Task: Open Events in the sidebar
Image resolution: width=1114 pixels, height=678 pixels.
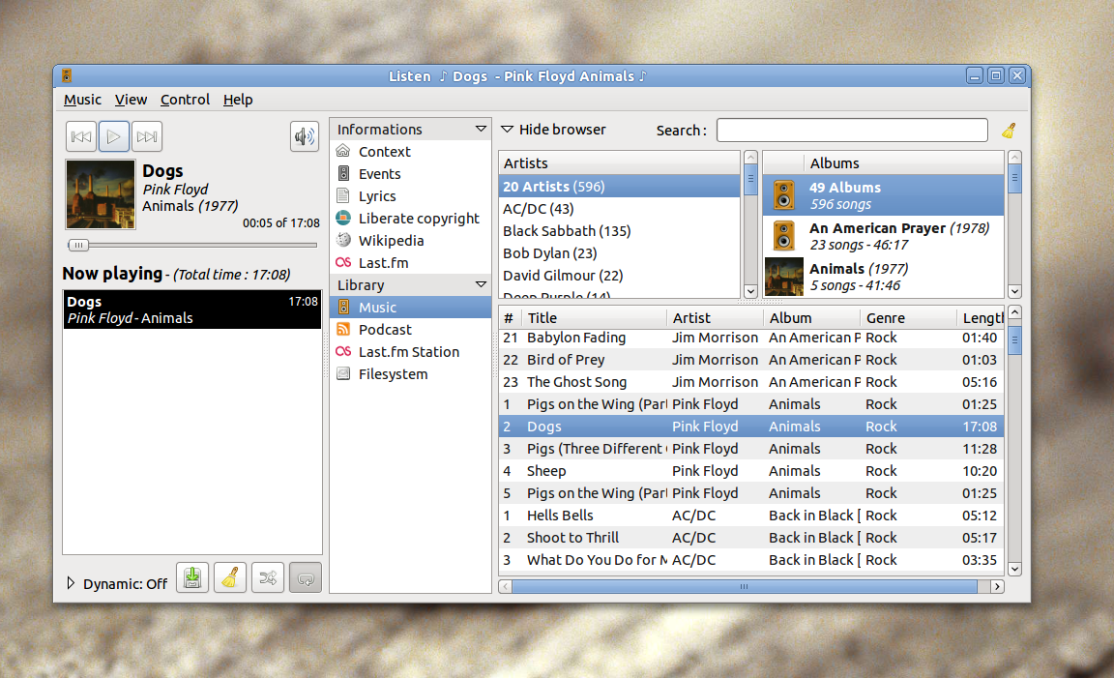Action: click(x=410, y=174)
